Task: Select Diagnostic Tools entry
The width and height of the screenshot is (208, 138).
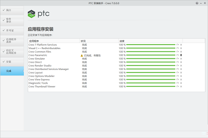Action: click(38, 83)
